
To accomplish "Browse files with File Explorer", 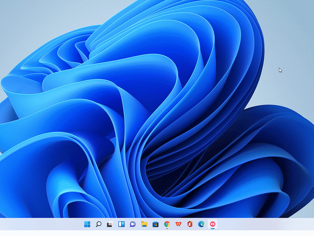I will point(144,224).
